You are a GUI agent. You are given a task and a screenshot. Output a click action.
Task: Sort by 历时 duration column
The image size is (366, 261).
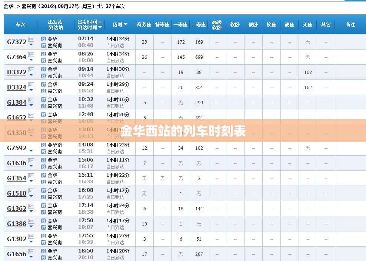(x=120, y=24)
